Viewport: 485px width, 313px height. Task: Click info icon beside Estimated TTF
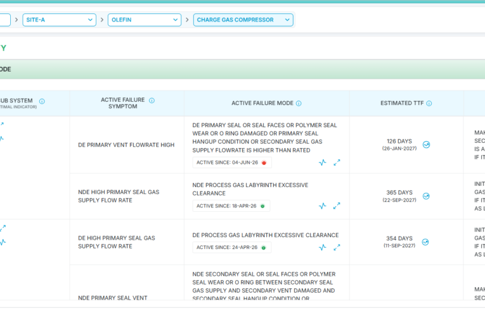coord(429,103)
